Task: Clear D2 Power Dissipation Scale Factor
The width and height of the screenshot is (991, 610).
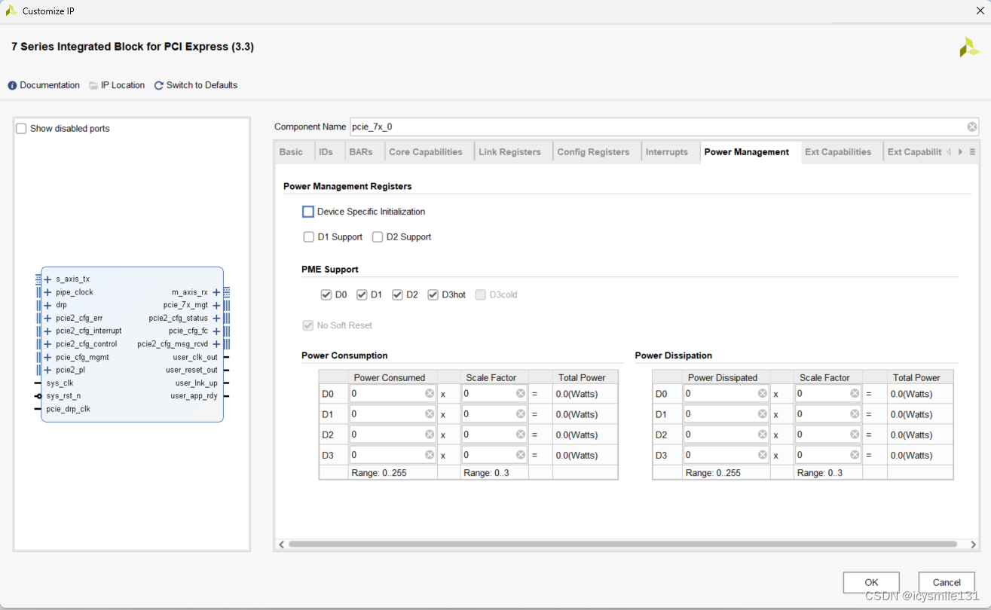Action: tap(855, 435)
